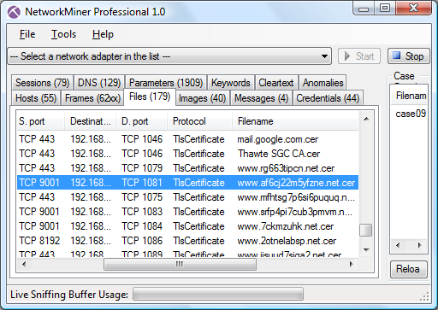438x310 pixels.
Task: Click the Filenam column header in Case panel
Action: (410, 96)
